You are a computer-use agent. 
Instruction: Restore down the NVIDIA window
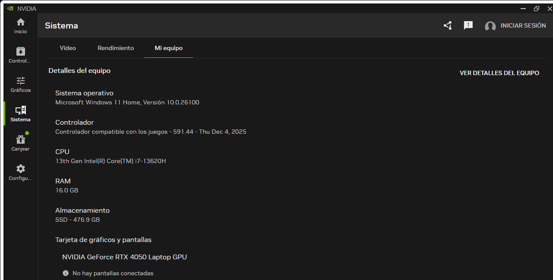(537, 9)
